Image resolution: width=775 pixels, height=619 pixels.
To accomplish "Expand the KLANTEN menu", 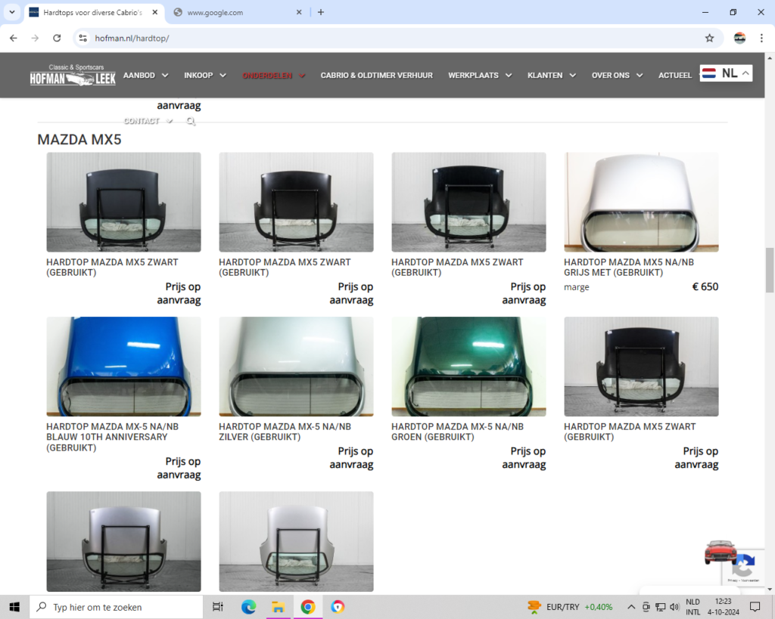I will pyautogui.click(x=552, y=75).
